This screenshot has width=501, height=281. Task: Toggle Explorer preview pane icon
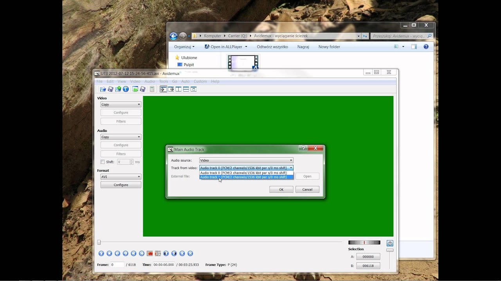[x=414, y=47]
